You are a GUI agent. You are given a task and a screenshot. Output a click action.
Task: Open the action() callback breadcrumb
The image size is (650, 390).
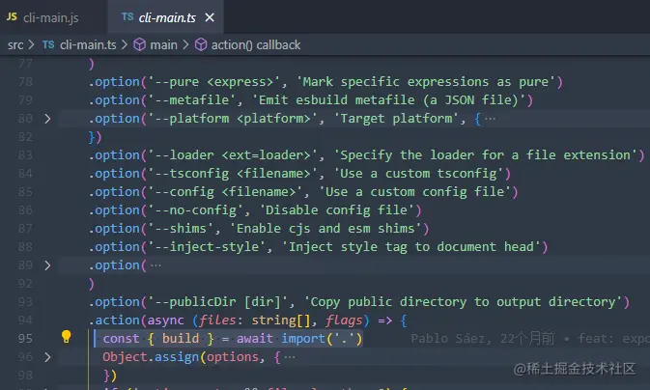256,44
